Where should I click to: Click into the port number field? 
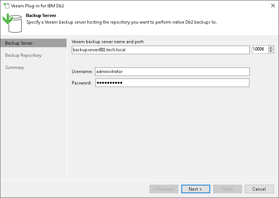coord(260,49)
